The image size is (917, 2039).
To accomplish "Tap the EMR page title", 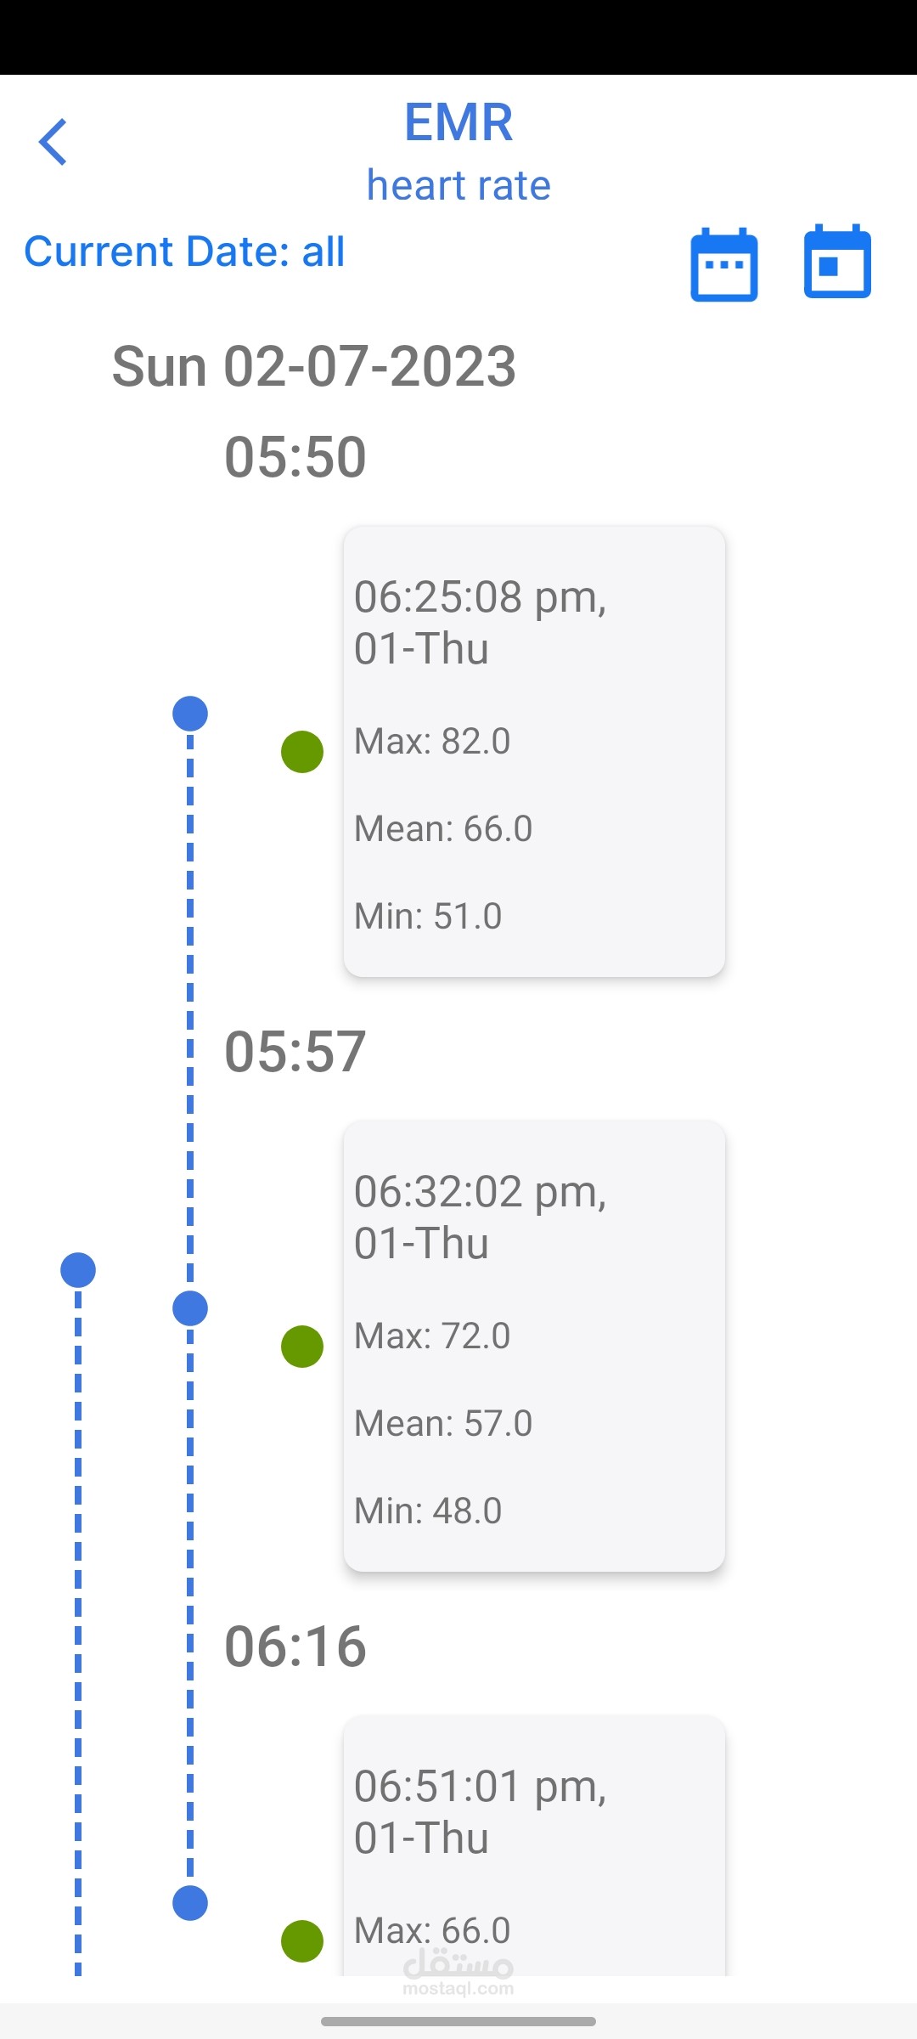I will pyautogui.click(x=458, y=122).
